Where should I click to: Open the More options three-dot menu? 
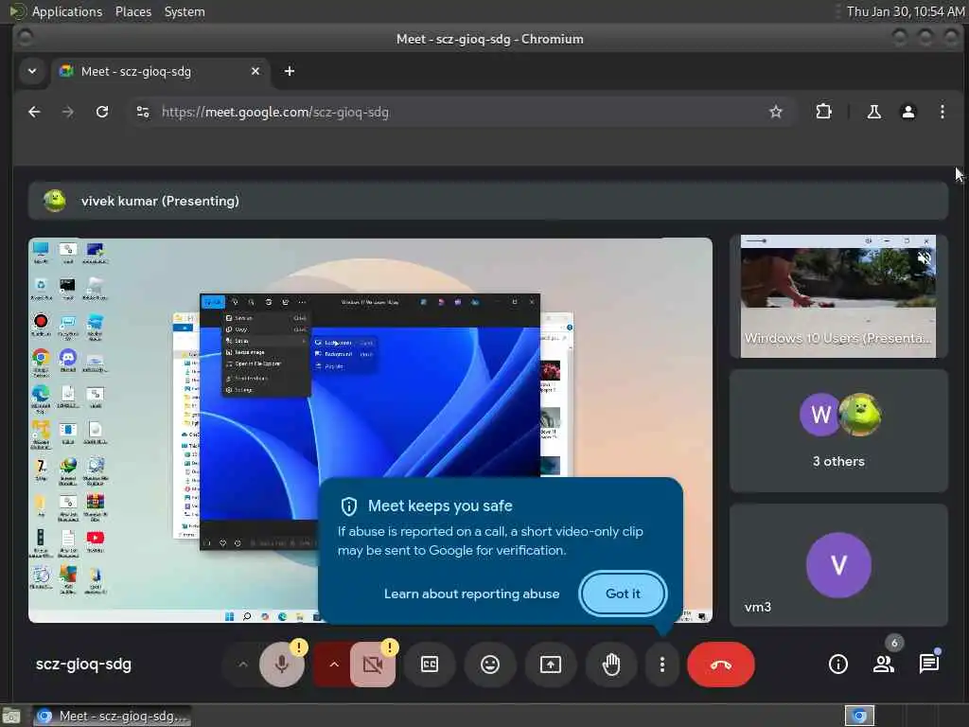(x=661, y=665)
